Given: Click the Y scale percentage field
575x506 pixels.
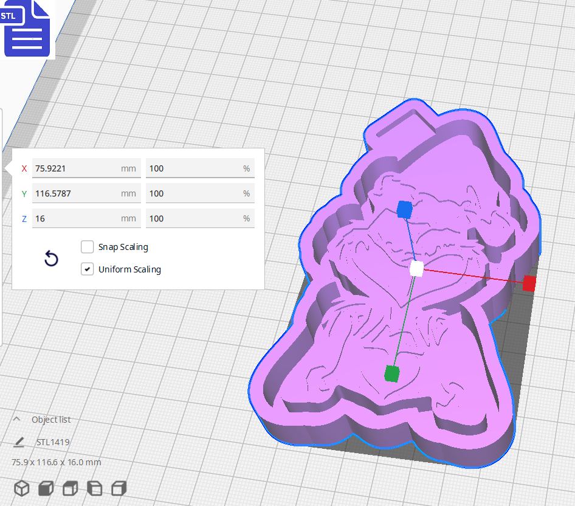Looking at the screenshot, I should coord(199,193).
